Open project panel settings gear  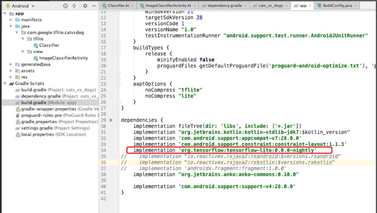coord(85,6)
